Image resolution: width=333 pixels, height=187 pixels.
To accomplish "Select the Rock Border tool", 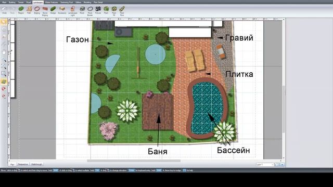I will point(90,11).
